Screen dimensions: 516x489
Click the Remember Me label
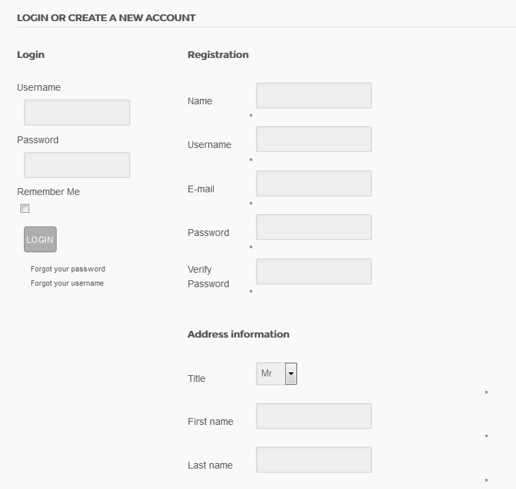coord(48,192)
